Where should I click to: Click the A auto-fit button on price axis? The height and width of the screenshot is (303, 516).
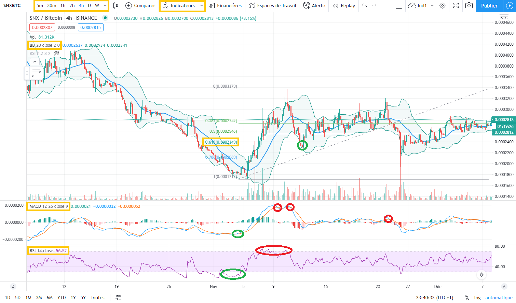tap(504, 286)
